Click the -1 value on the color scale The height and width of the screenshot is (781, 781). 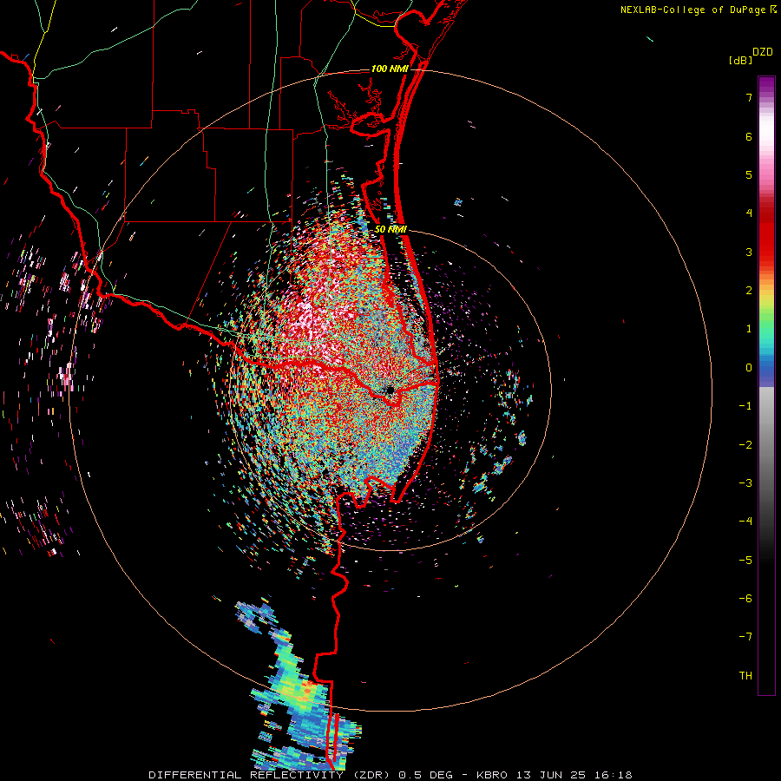(x=745, y=406)
